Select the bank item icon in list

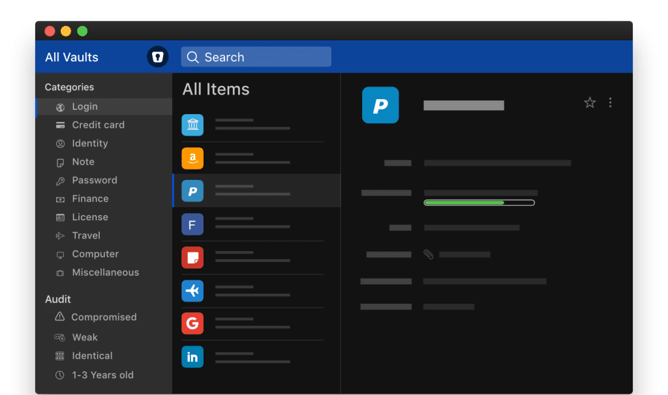pyautogui.click(x=192, y=124)
